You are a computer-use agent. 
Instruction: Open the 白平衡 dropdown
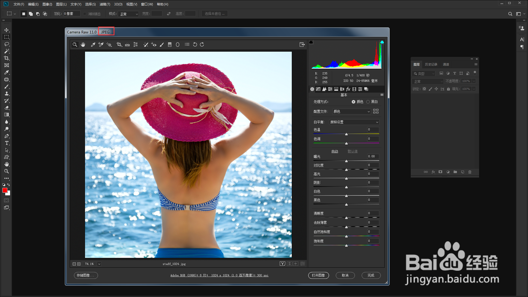[x=354, y=122]
